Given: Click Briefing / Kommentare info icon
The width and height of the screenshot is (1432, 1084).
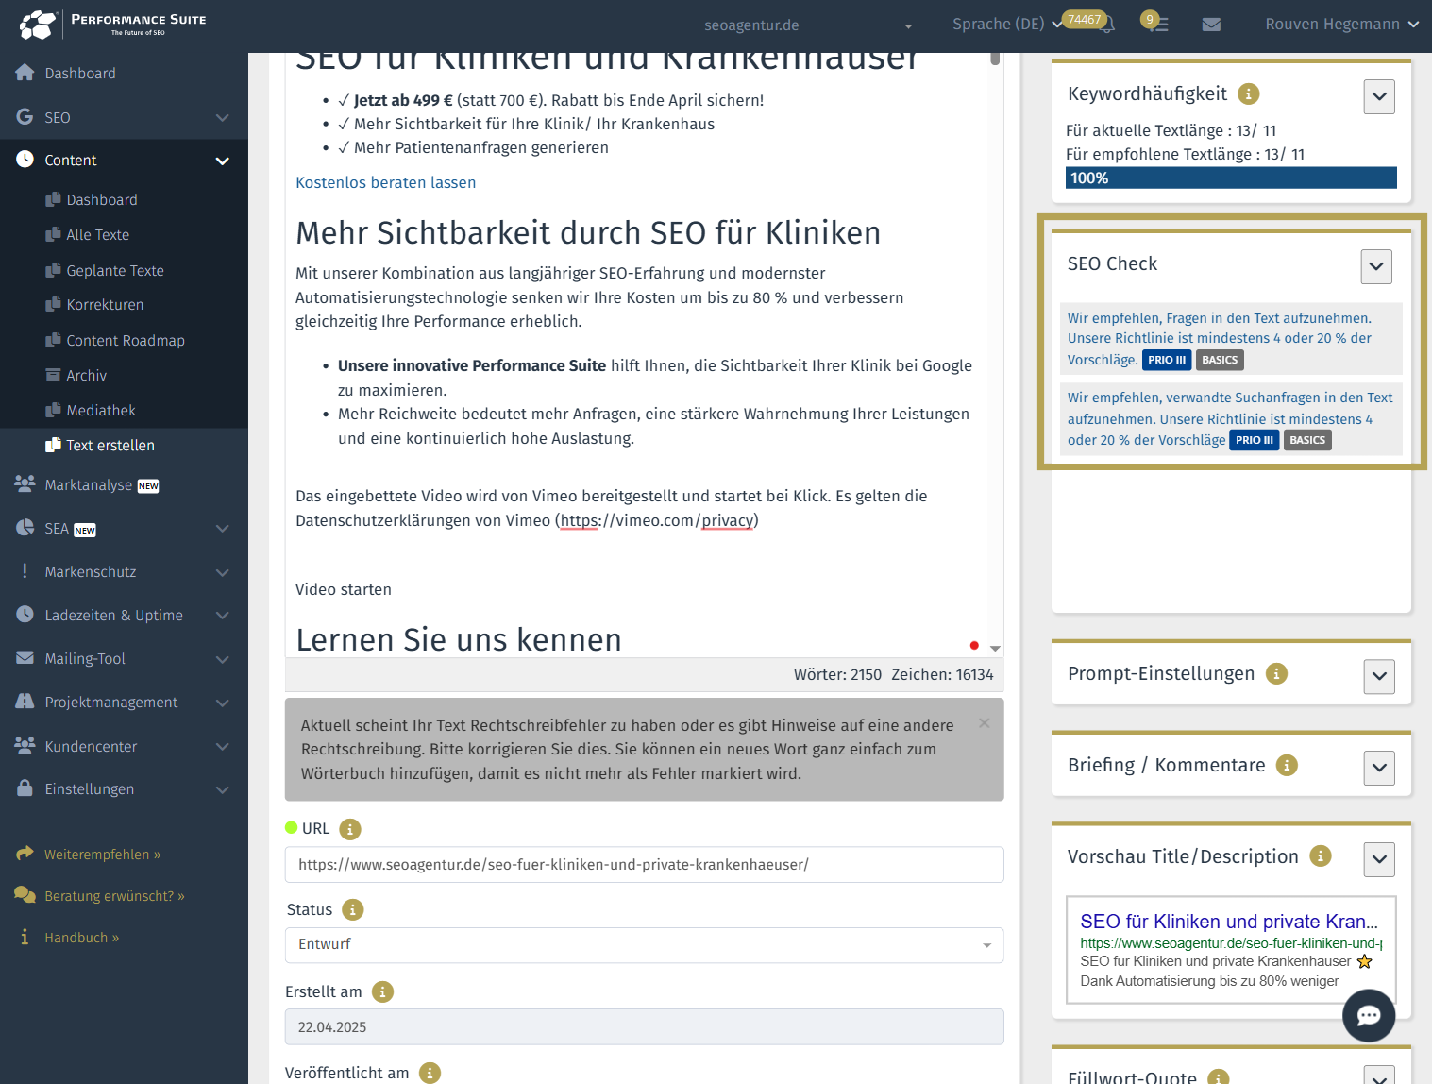Looking at the screenshot, I should pos(1287,765).
